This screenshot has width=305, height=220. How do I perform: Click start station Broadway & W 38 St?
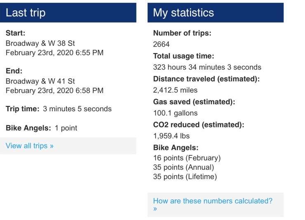click(40, 43)
